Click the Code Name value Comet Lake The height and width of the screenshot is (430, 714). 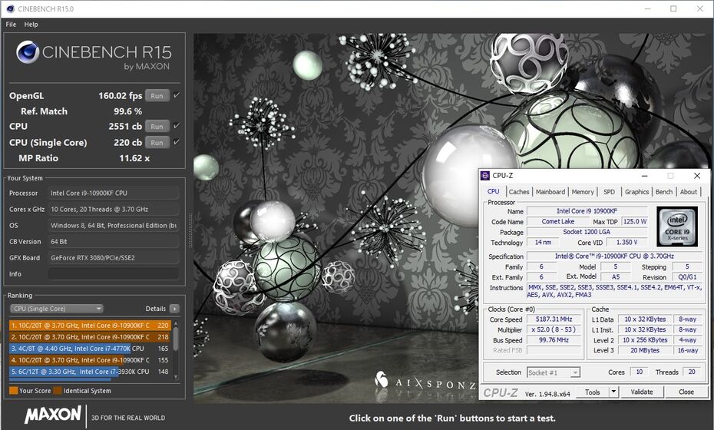[558, 221]
